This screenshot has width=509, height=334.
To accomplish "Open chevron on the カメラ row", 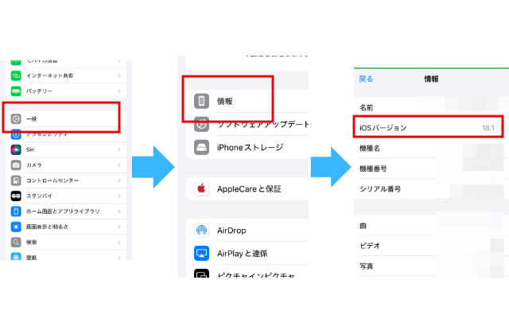I will click(x=119, y=165).
